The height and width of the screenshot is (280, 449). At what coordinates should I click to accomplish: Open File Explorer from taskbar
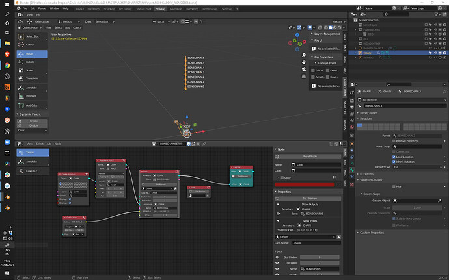coord(7,44)
